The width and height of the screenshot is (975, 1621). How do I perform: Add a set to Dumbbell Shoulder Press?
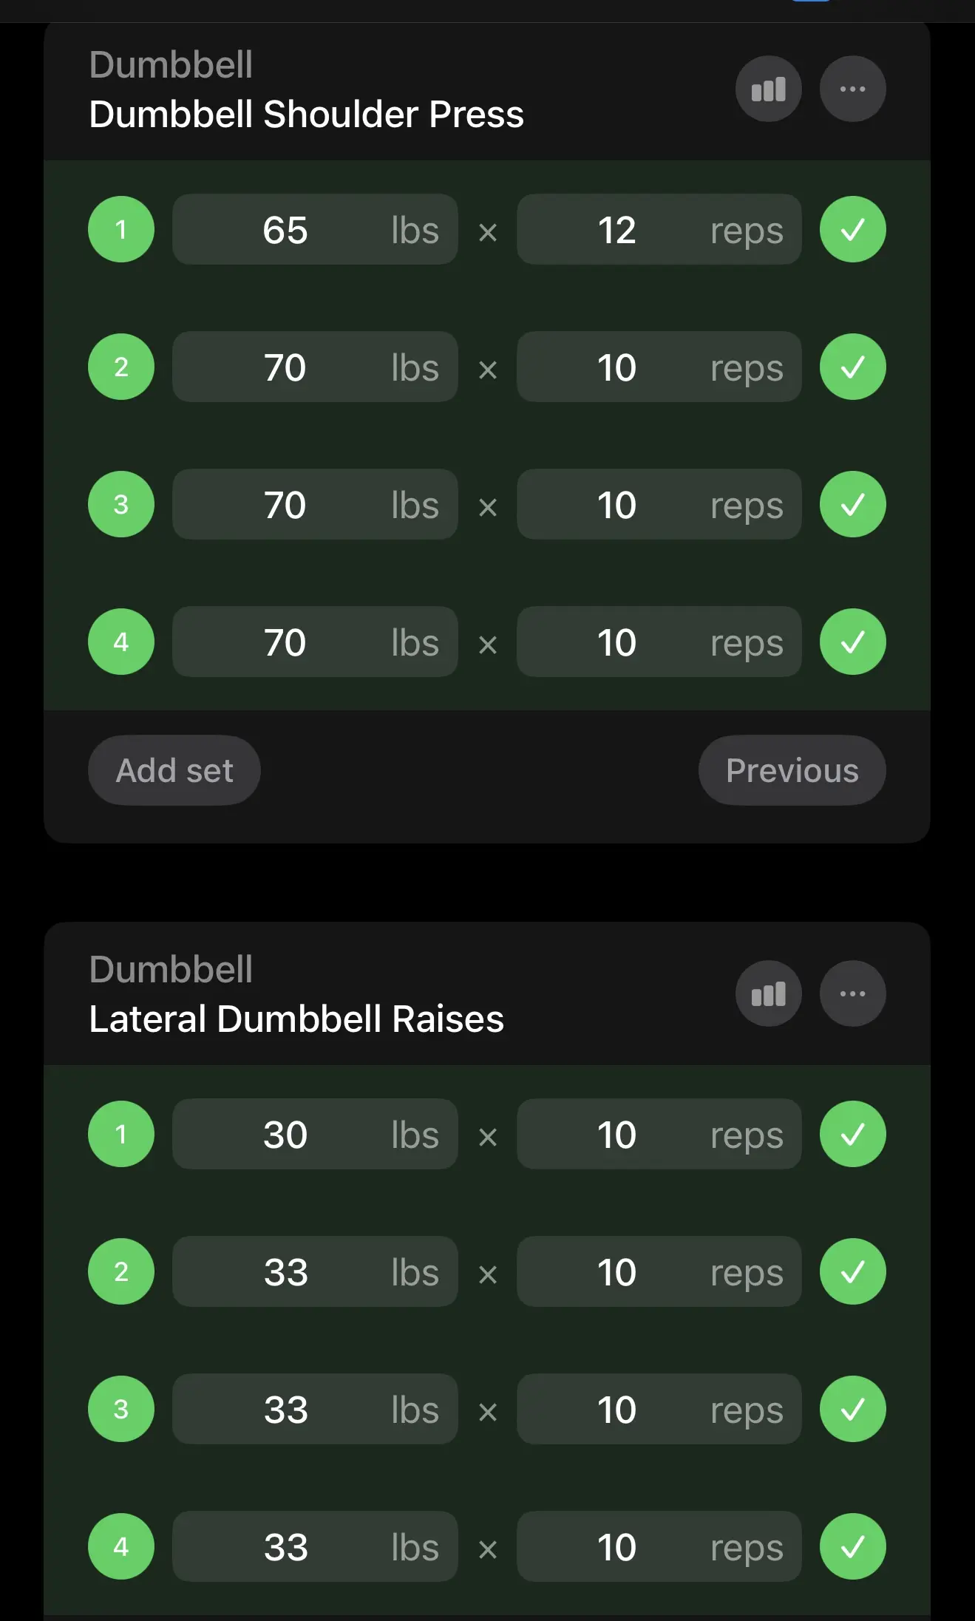pyautogui.click(x=174, y=771)
